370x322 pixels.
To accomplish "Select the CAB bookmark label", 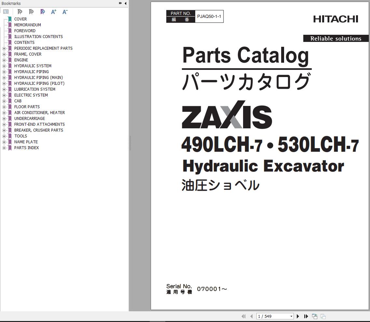I will (x=18, y=101).
